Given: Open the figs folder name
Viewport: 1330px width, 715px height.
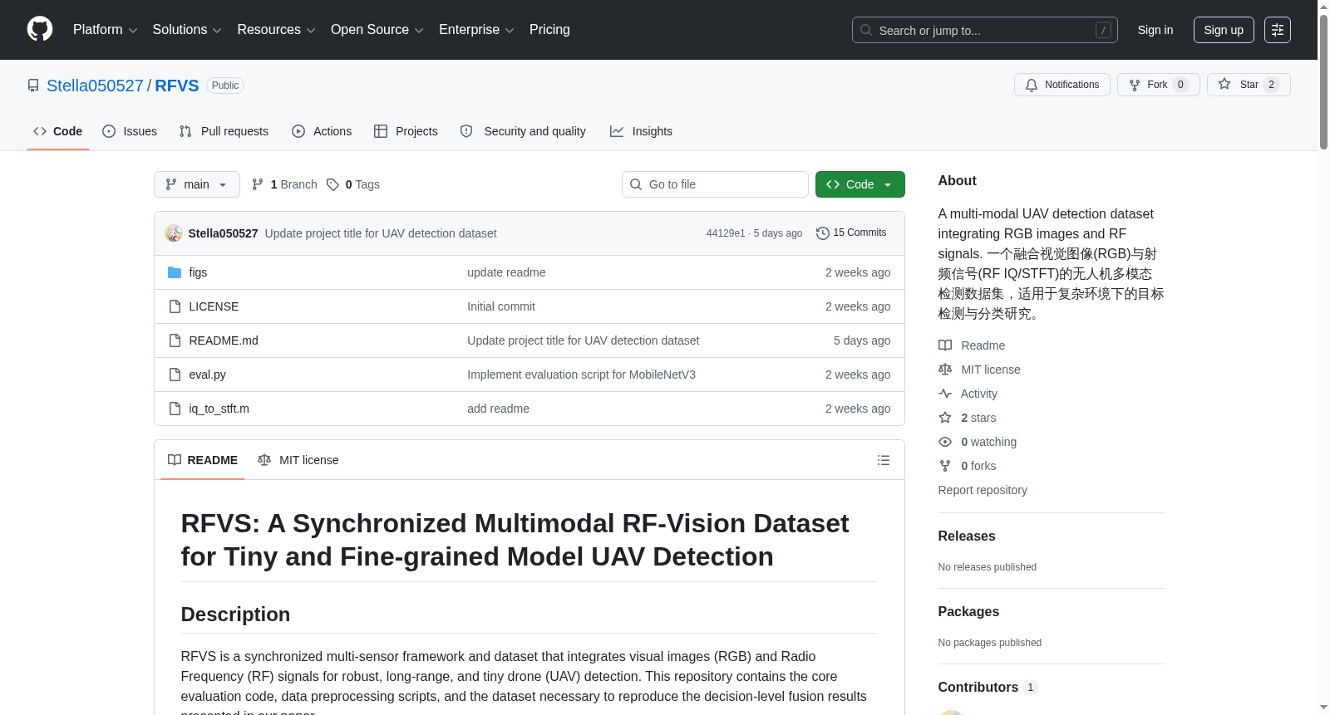Looking at the screenshot, I should tap(198, 272).
